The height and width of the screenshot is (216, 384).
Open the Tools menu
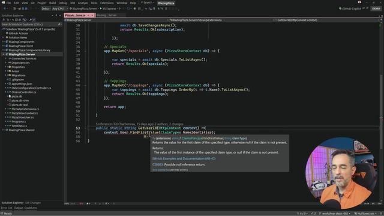click(x=94, y=3)
